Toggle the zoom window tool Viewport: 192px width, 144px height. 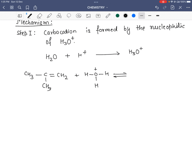(x=20, y=16)
